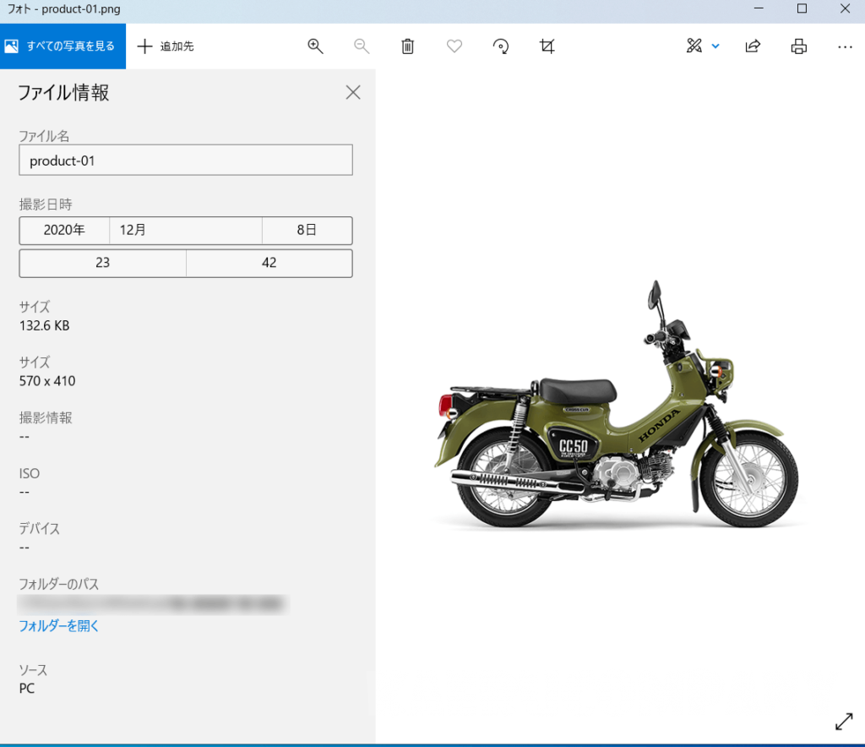Close the ファイル情報 panel
Screen dimensions: 865x747
point(353,93)
